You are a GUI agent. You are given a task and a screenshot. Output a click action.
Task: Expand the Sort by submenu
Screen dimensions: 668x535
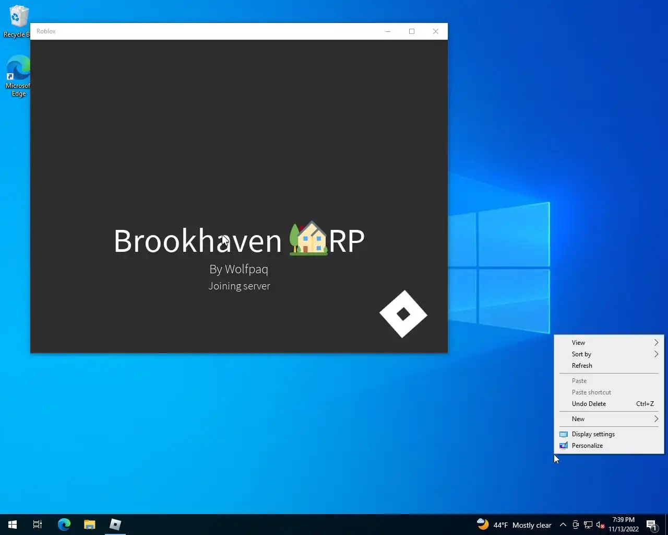[x=609, y=354]
